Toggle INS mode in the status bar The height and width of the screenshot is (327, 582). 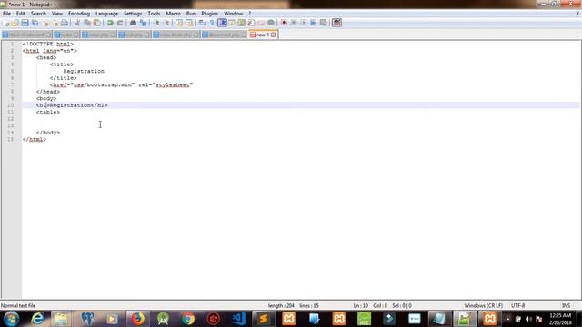tap(566, 306)
